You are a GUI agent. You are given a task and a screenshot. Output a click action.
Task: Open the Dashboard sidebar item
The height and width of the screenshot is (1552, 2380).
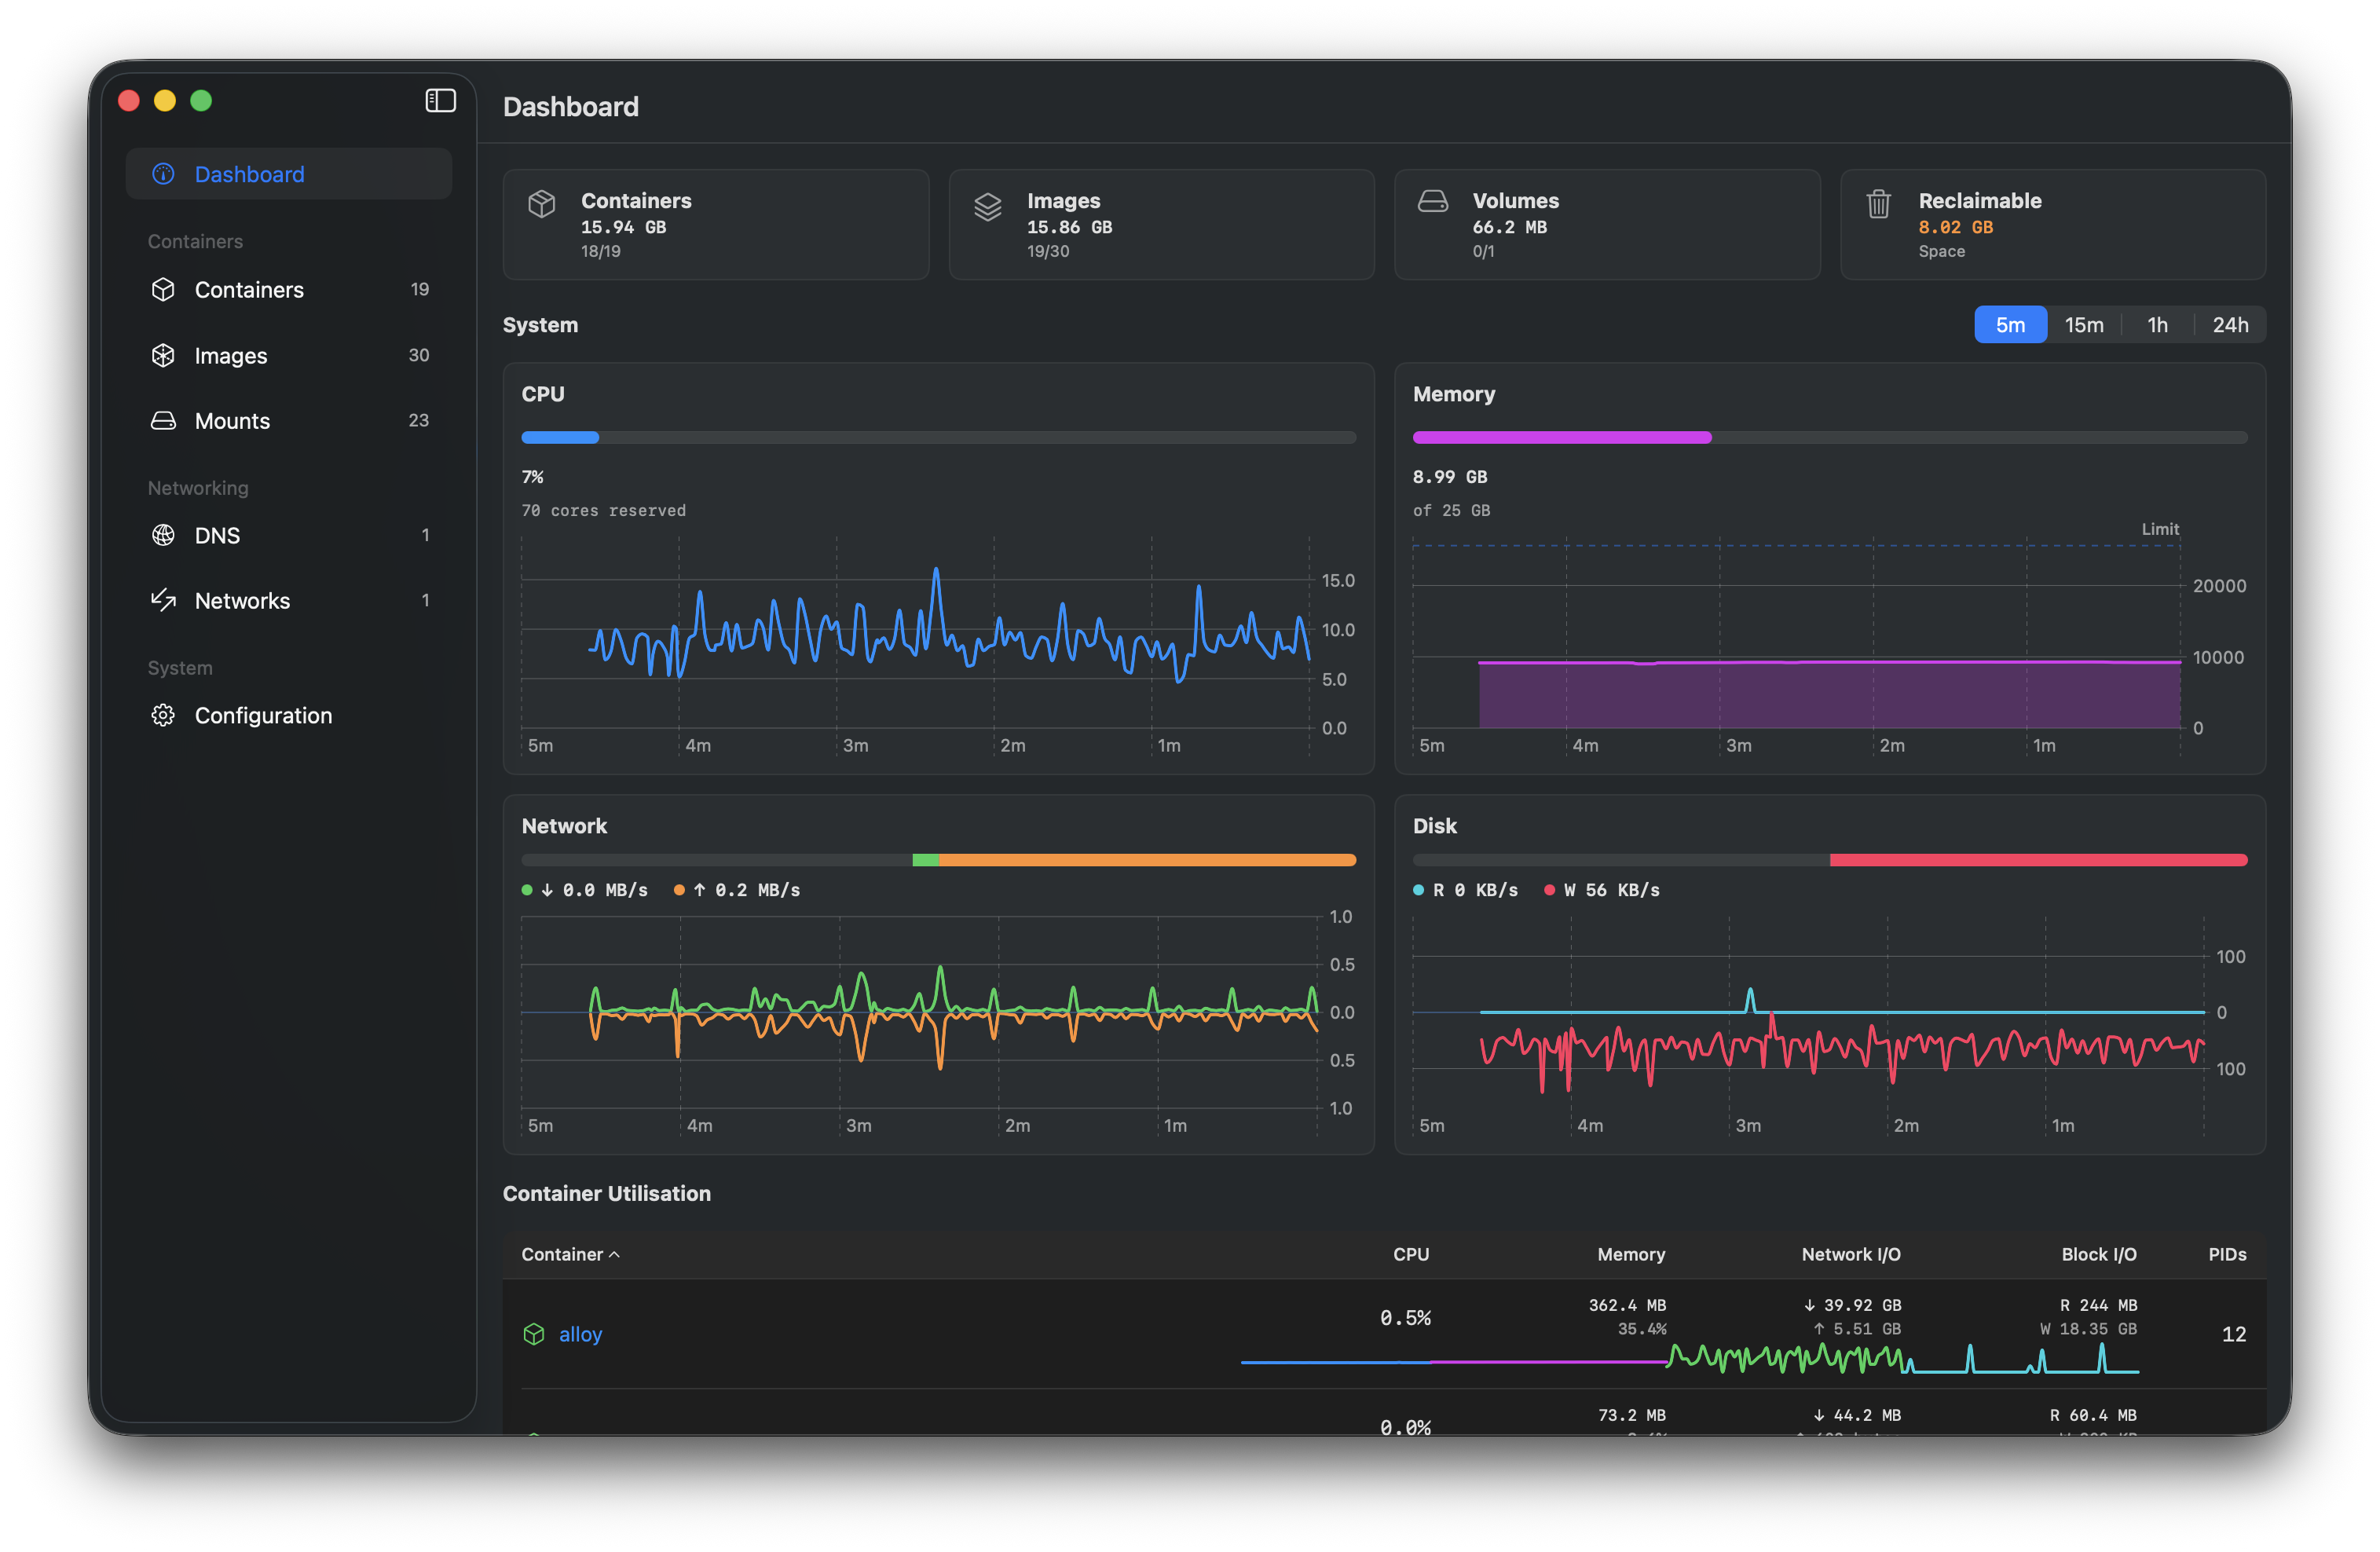(x=289, y=174)
